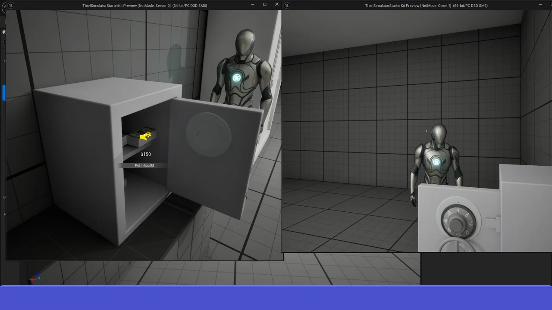Click the white crosshair dot in Client view

[x=426, y=131]
